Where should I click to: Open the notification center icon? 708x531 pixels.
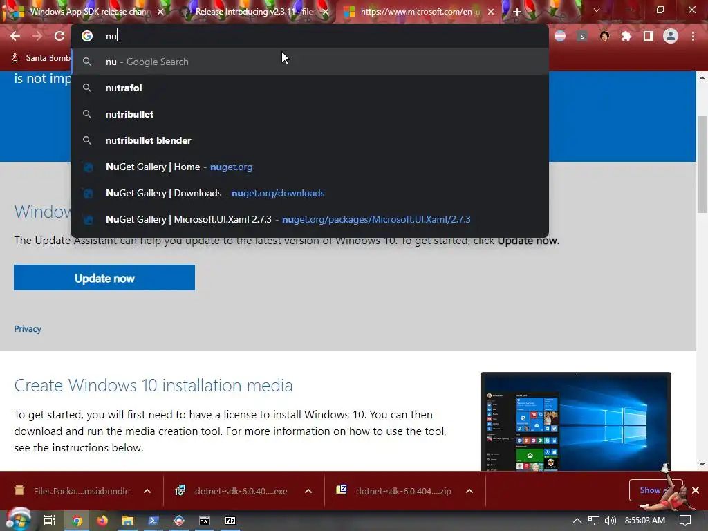pyautogui.click(x=685, y=521)
